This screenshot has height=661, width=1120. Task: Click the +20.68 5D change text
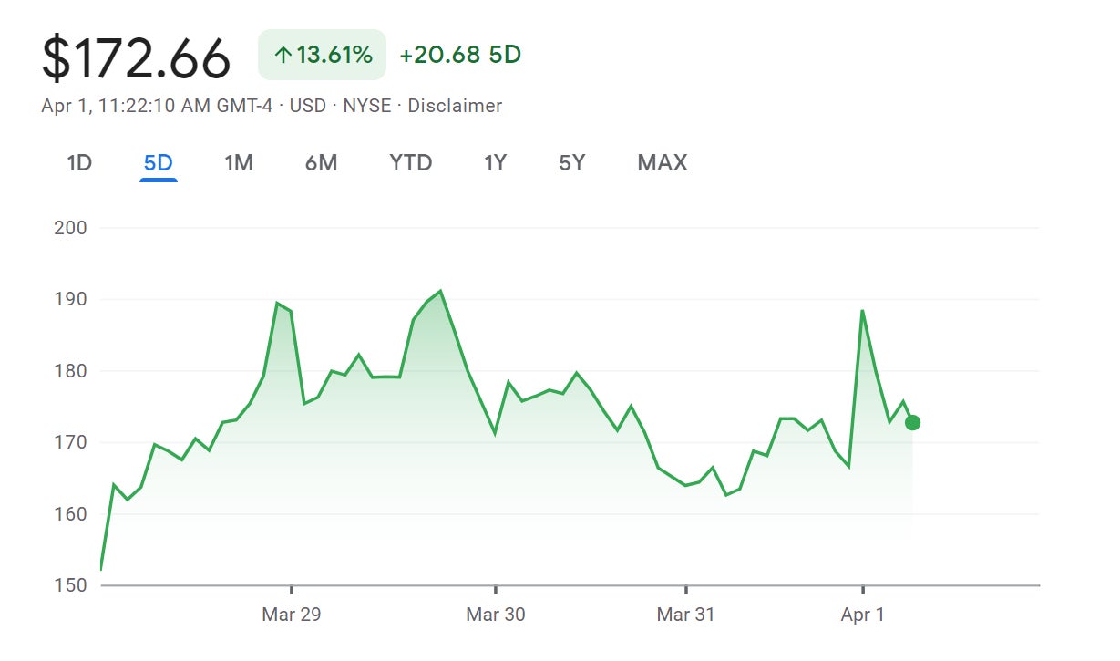(460, 56)
